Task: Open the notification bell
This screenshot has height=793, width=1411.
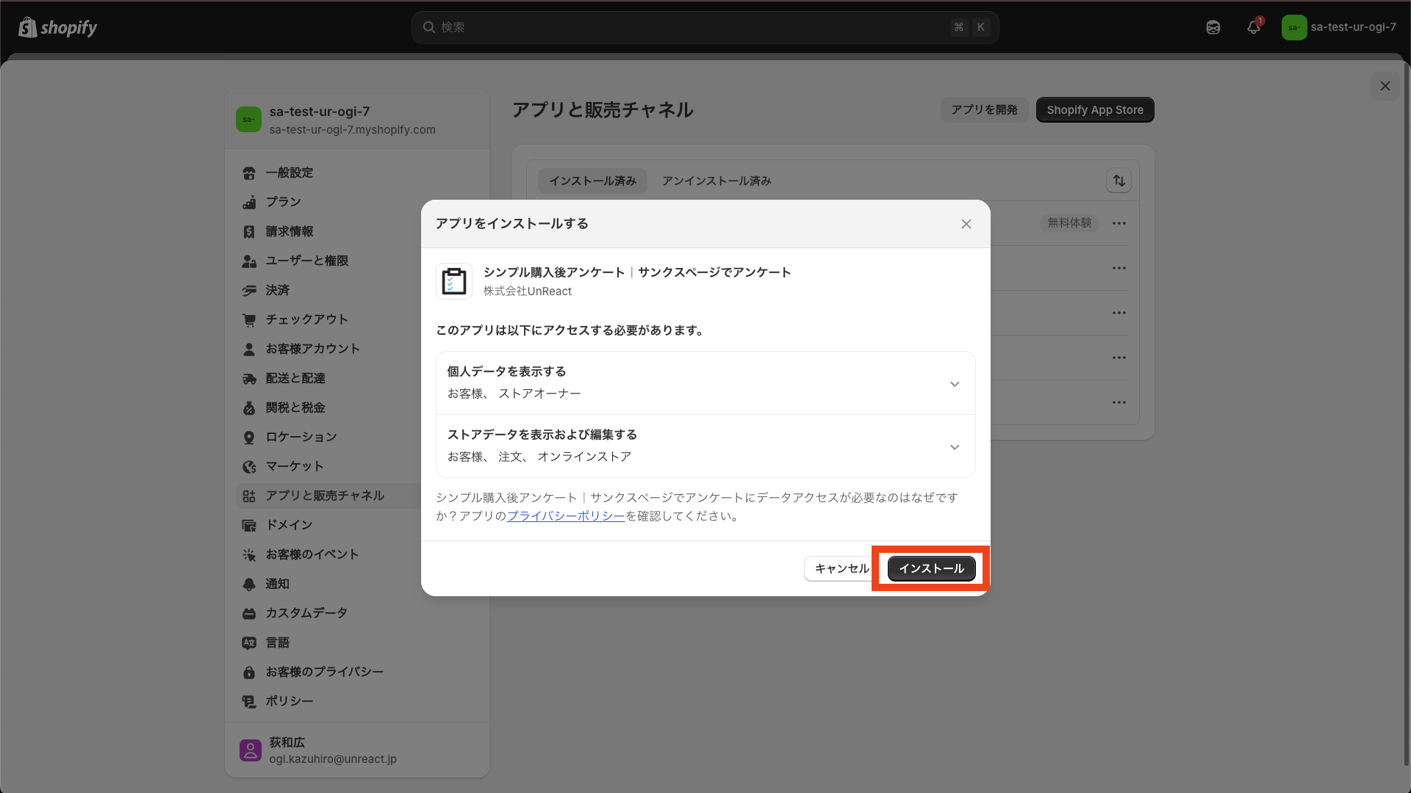Action: [1253, 27]
